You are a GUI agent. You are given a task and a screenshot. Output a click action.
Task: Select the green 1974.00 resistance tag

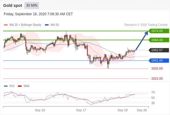(x=159, y=31)
